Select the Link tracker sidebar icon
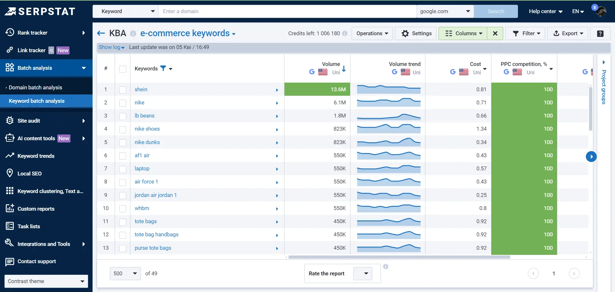The width and height of the screenshot is (615, 292). [10, 50]
